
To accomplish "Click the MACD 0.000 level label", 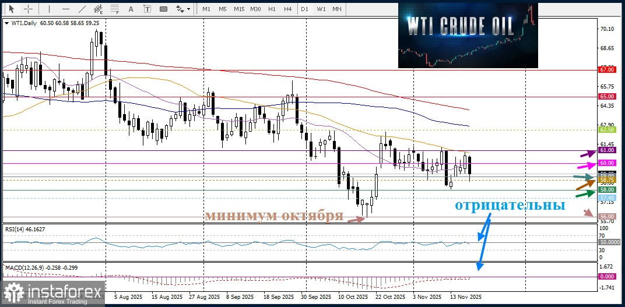I will click(607, 276).
